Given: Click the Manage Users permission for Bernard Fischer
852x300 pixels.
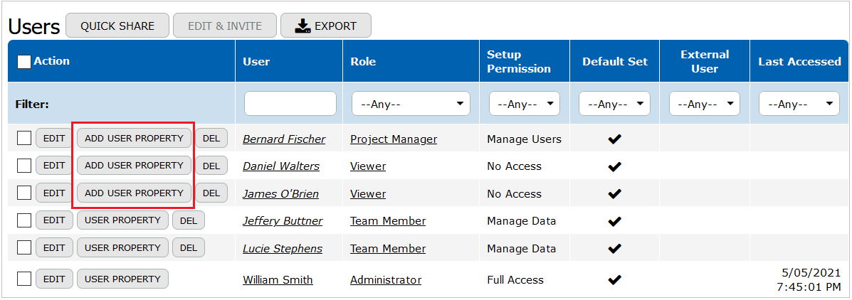Looking at the screenshot, I should [x=524, y=139].
